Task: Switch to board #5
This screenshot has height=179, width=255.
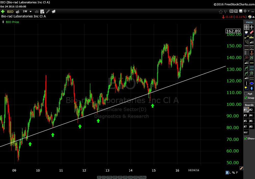Action: tap(246, 121)
